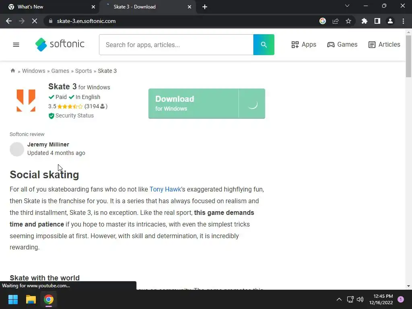Image resolution: width=412 pixels, height=309 pixels.
Task: Open a new browser tab
Action: tap(205, 7)
